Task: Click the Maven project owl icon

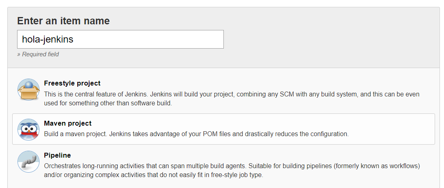Action: click(28, 130)
